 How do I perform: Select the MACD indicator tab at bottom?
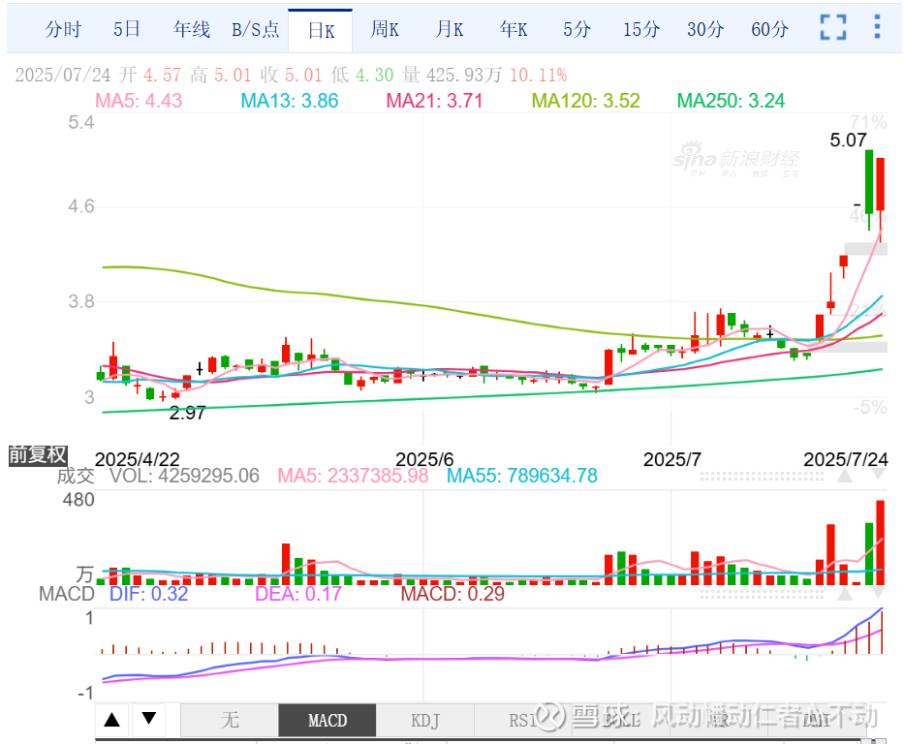(327, 720)
